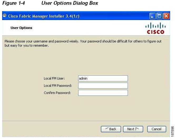
Task: Click the password guidance paragraph text
Action: (83, 43)
